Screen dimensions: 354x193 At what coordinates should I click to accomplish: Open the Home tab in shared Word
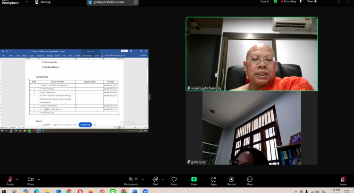pyautogui.click(x=11, y=56)
